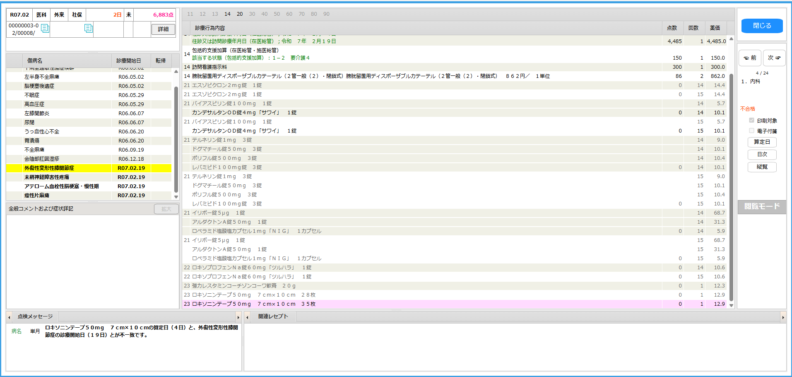Click the 拡大 button in comment panel
The height and width of the screenshot is (377, 792).
[166, 209]
